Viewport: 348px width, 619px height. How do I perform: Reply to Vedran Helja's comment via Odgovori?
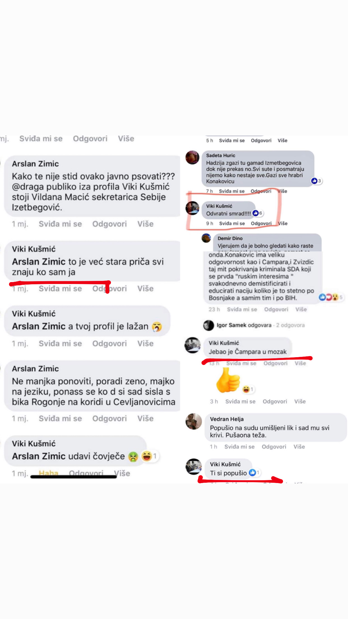pos(274,447)
